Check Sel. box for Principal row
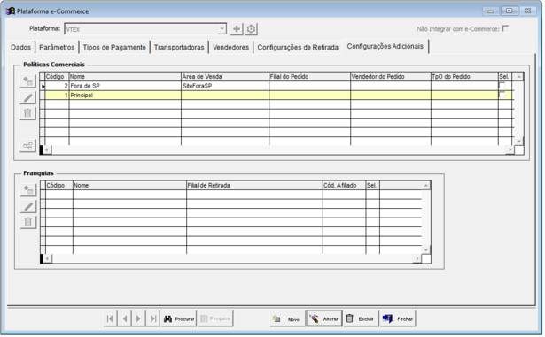Viewport: 545px width, 337px height. pos(502,95)
